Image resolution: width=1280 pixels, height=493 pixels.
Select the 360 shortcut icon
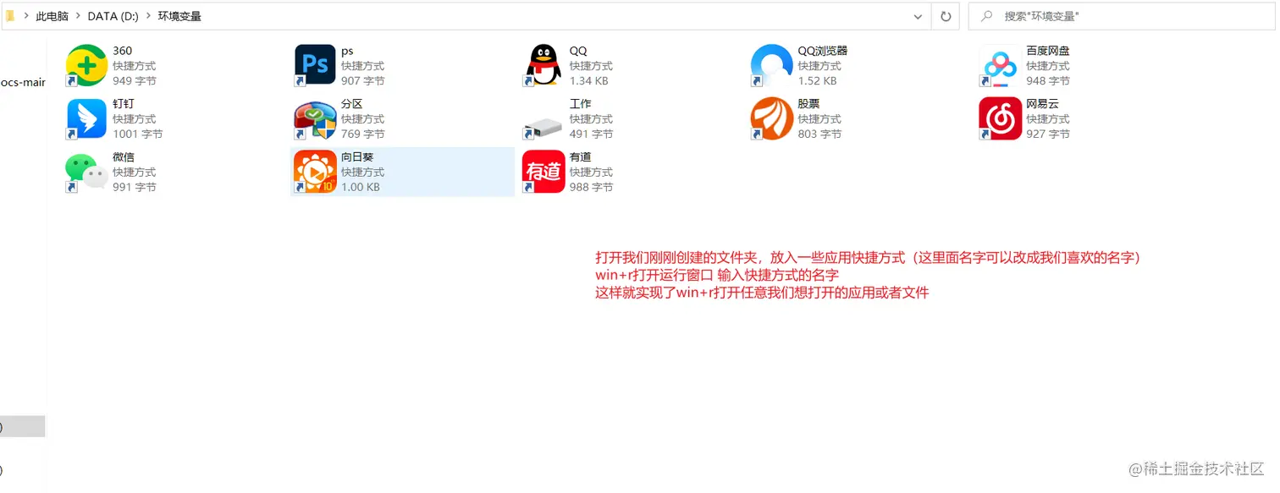point(86,66)
